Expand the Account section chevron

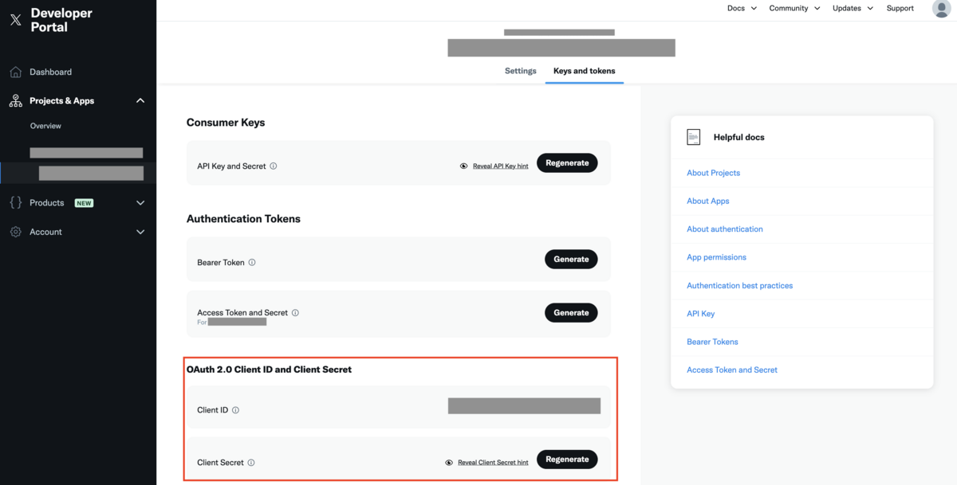[x=140, y=232]
